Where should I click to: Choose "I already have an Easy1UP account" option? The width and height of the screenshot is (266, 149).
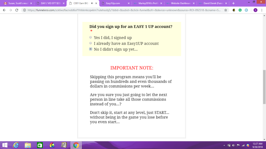click(x=91, y=43)
